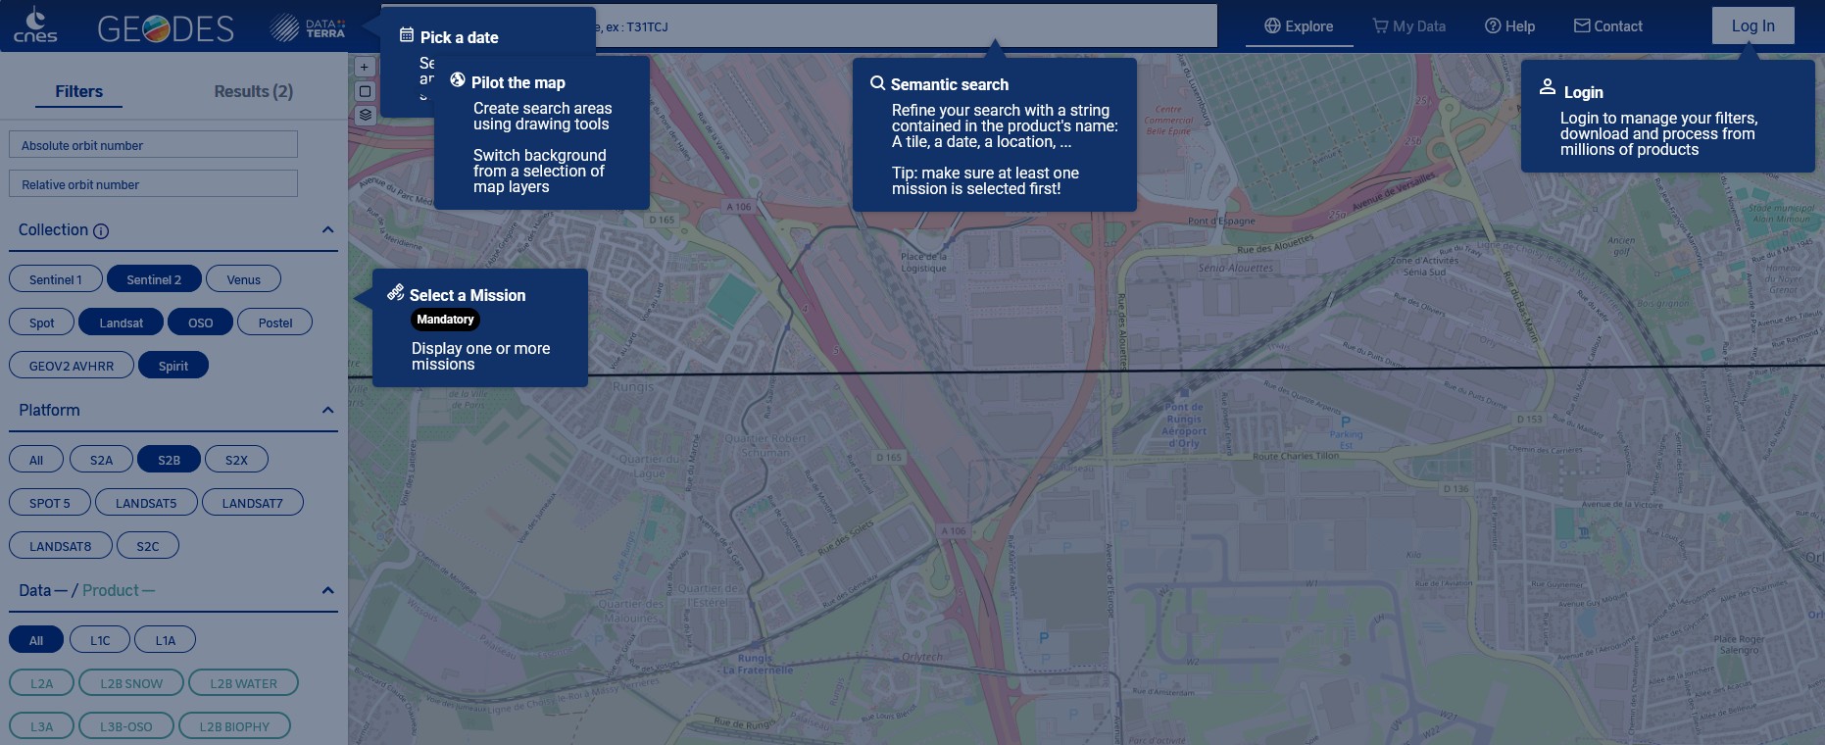Screen dimensions: 1825x745
Task: Open the Help menu
Action: click(x=1509, y=26)
